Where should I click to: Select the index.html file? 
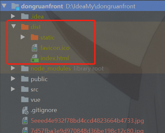[55, 58]
